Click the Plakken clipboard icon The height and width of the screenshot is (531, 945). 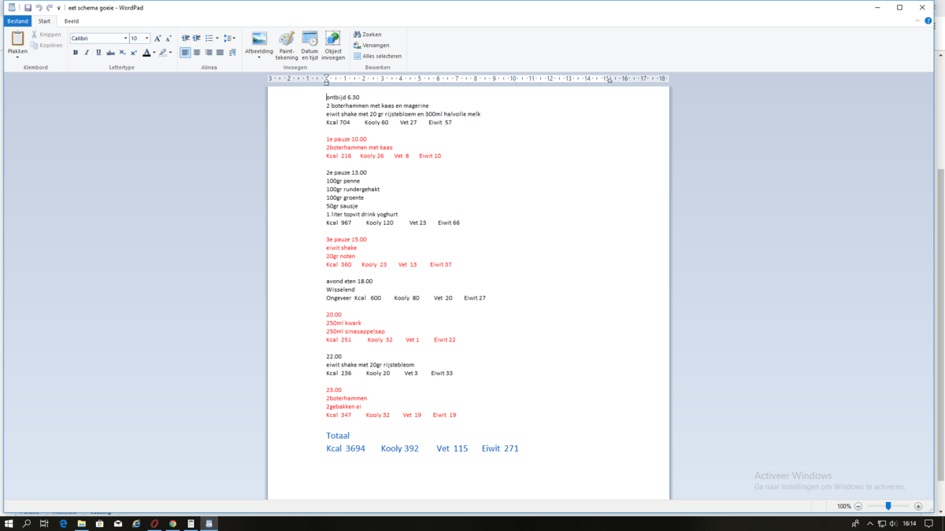17,39
